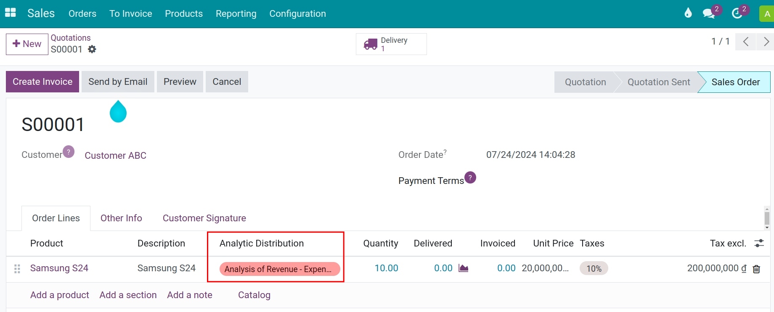Screen dimensions: 774x312
Task: Open the Configuration menu
Action: pos(298,13)
